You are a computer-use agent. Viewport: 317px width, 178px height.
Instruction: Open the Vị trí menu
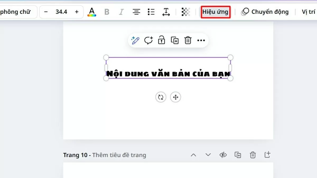tap(310, 12)
